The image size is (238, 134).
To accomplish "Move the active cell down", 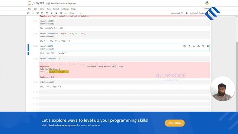I will (194, 46).
